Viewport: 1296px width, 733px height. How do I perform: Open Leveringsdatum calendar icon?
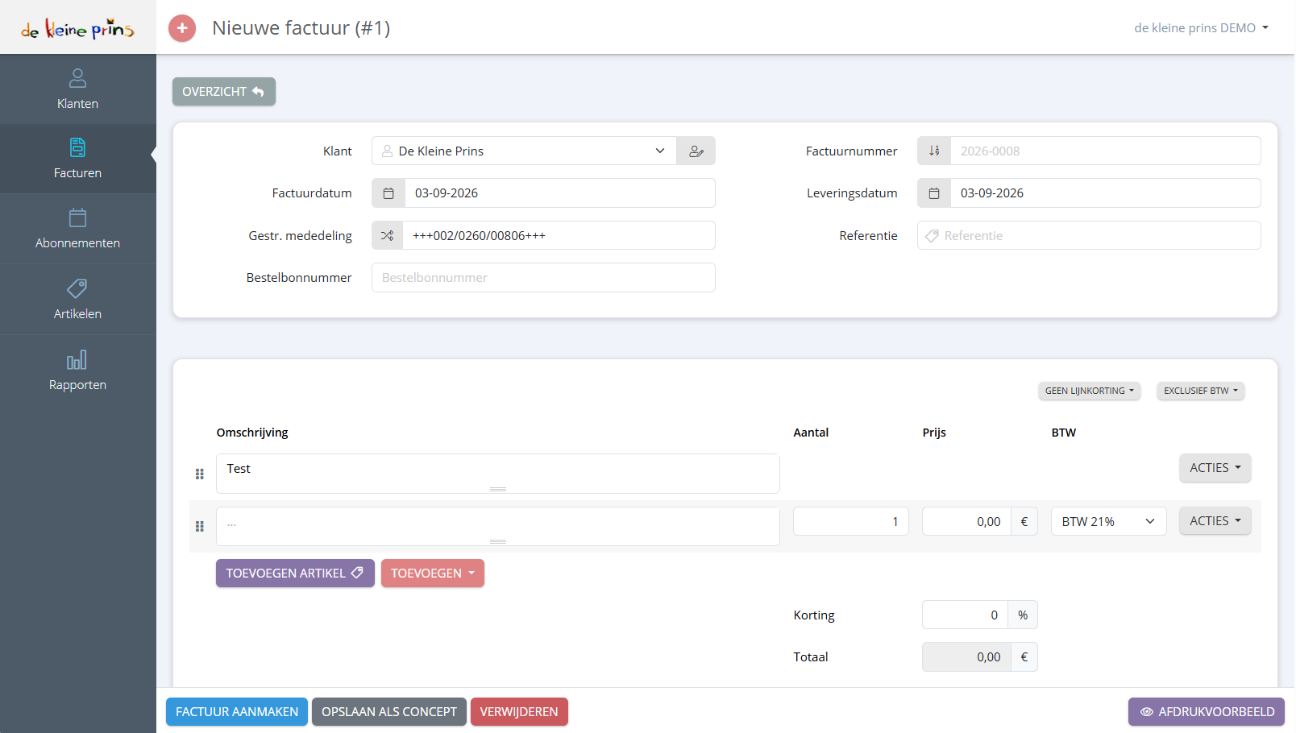pos(934,193)
